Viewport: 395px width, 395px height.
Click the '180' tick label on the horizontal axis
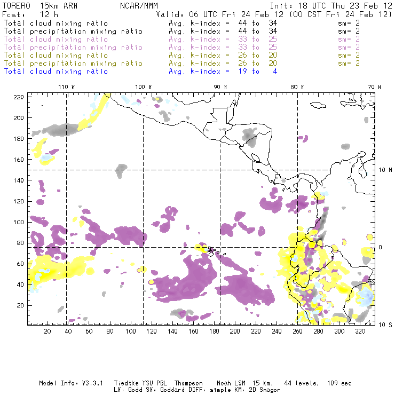[214, 331]
